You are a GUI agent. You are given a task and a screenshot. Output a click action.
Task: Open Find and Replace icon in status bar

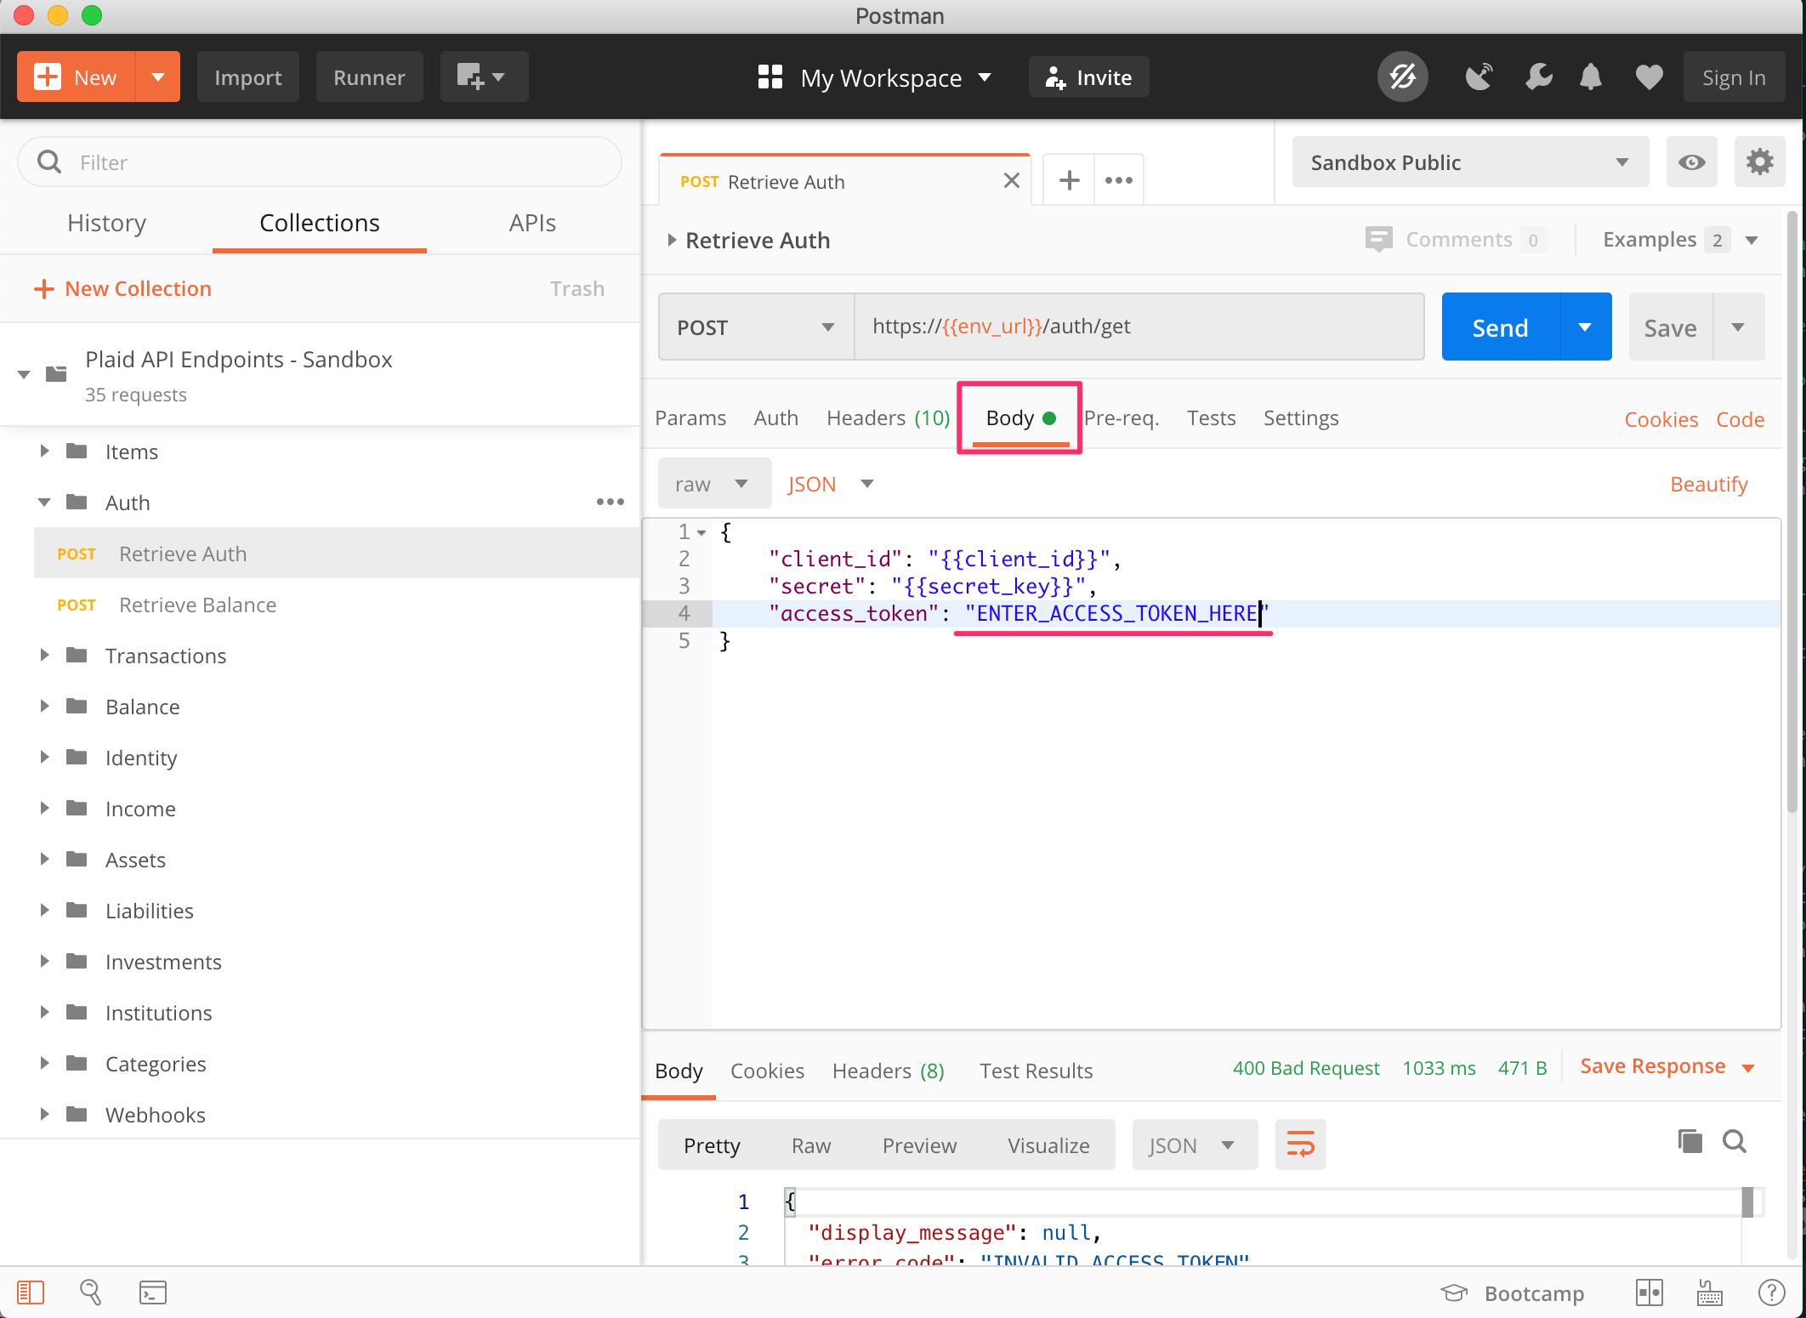[90, 1292]
